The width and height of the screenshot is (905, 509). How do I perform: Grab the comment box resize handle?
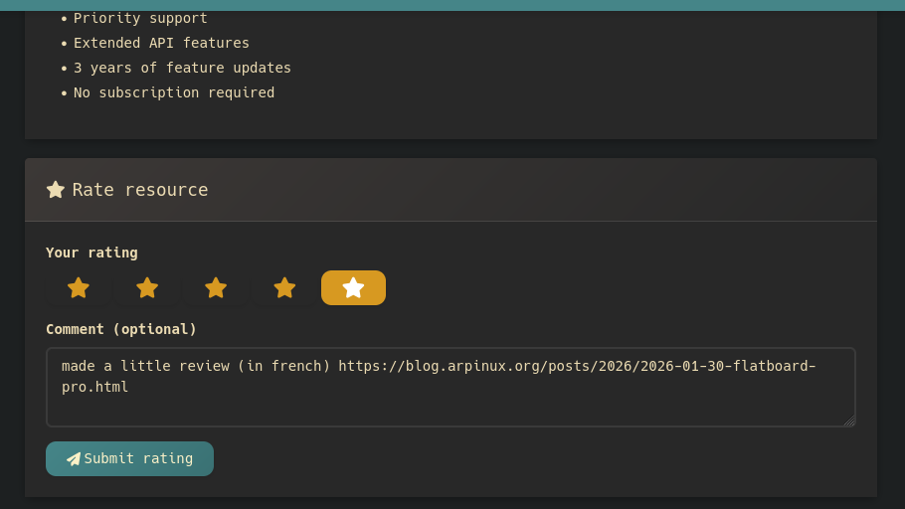pos(849,421)
